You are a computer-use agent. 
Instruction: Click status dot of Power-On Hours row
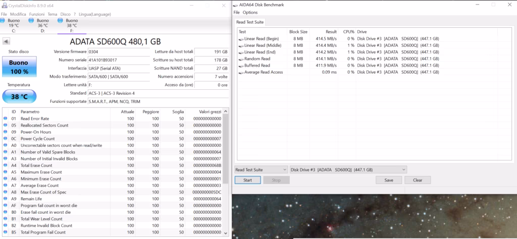(5, 132)
